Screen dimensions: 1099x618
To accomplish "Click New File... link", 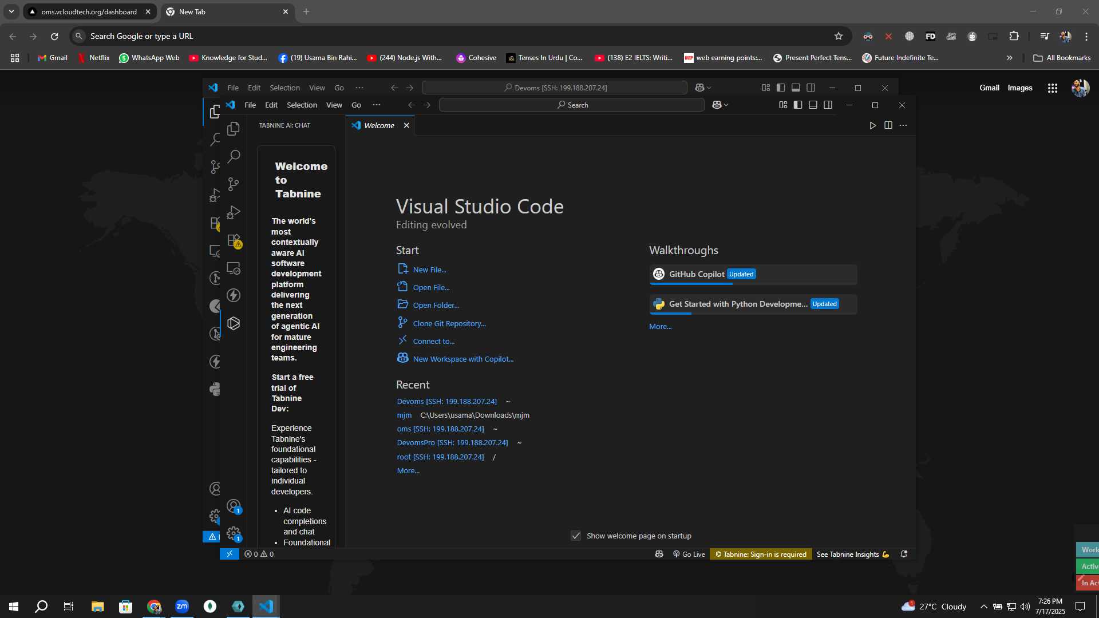I will click(429, 270).
